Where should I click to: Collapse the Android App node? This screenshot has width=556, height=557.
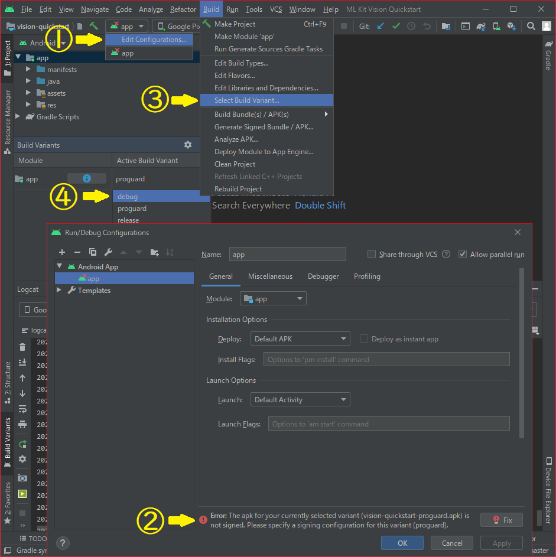[x=60, y=266]
